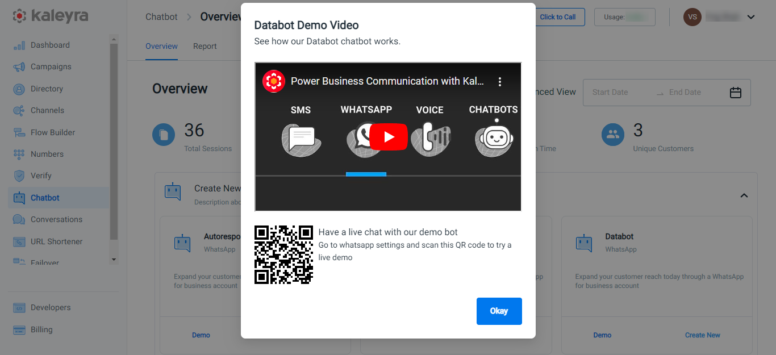Click the sidebar scroll down arrow
The image size is (776, 355).
coord(114,260)
